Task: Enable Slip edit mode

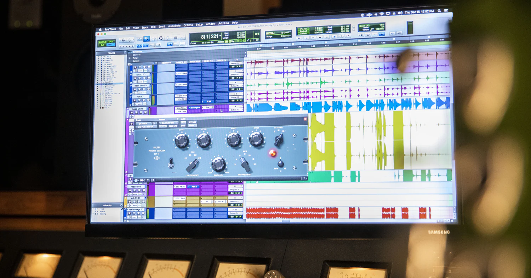Action: [x=102, y=45]
